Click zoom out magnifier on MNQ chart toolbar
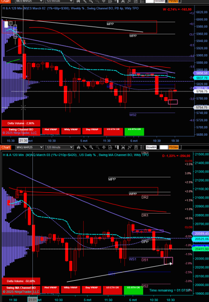Image resolution: width=209 pixels, height=302 pixels. click(x=98, y=147)
